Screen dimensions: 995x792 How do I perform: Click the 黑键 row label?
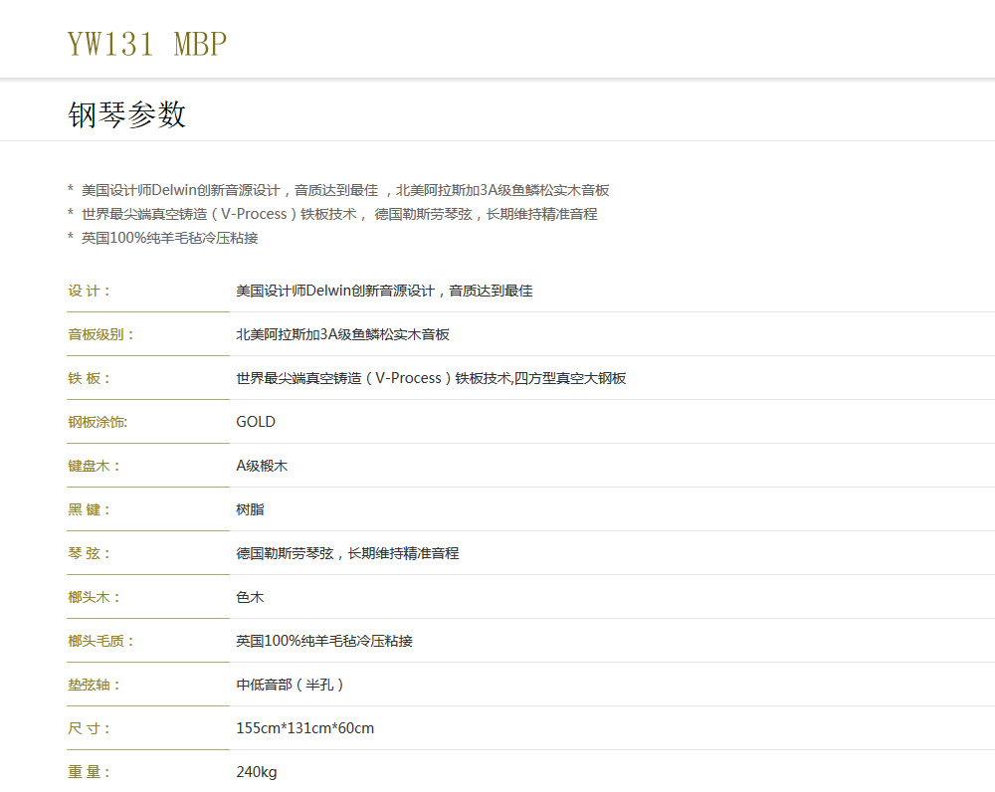89,509
